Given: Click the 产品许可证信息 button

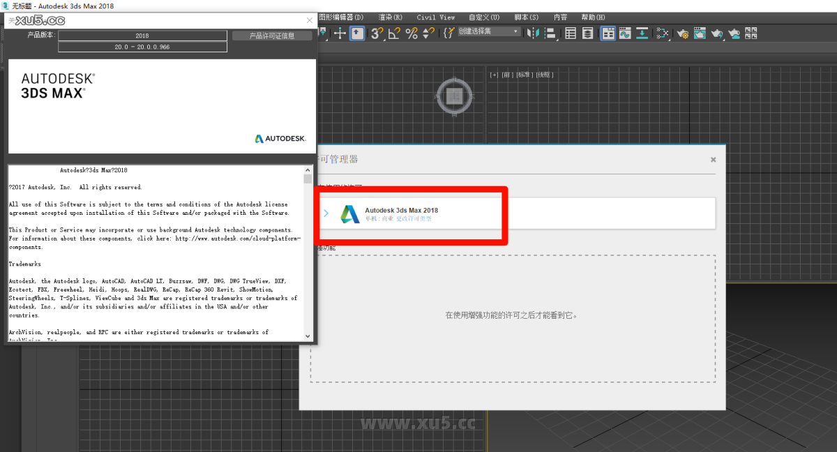Looking at the screenshot, I should pyautogui.click(x=272, y=35).
